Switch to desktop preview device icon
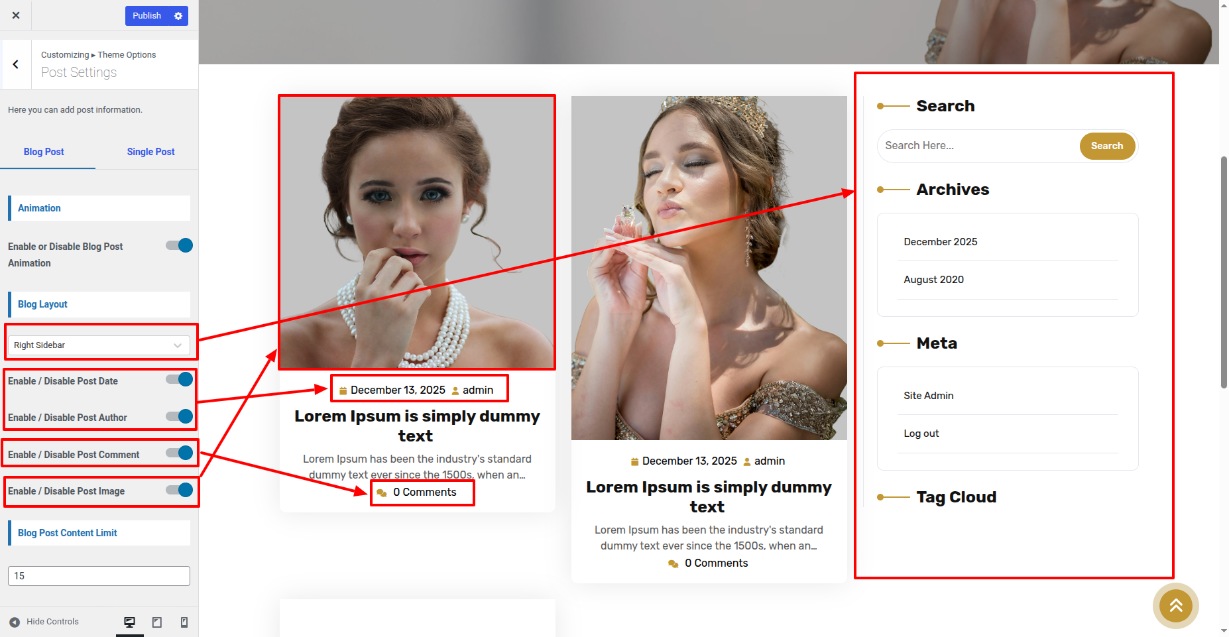This screenshot has width=1229, height=637. [130, 622]
